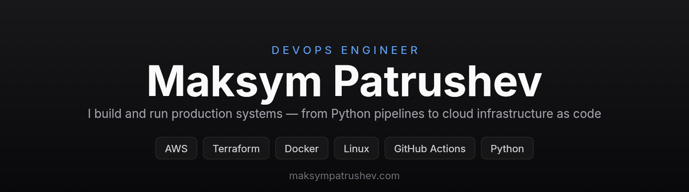Click the Docker skill badge
Viewport: 689px width, 192px height.
click(x=302, y=149)
